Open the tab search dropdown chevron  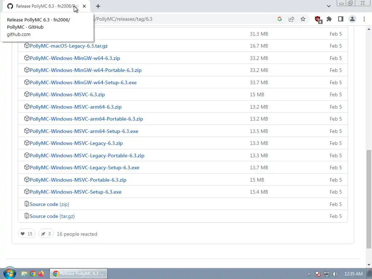point(328,6)
